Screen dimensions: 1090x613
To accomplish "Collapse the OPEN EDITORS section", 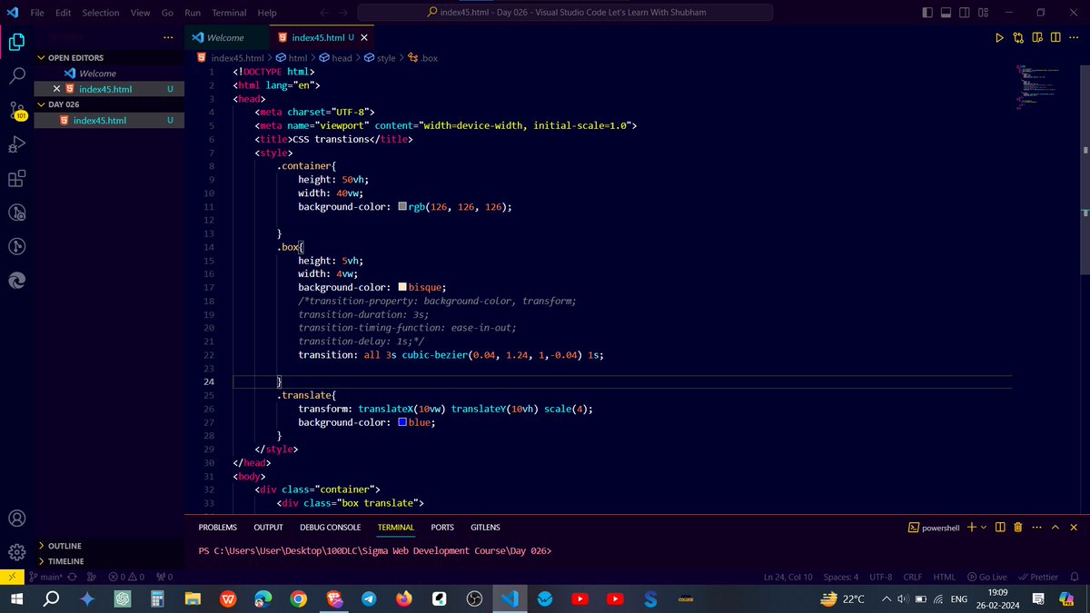I will [107, 58].
